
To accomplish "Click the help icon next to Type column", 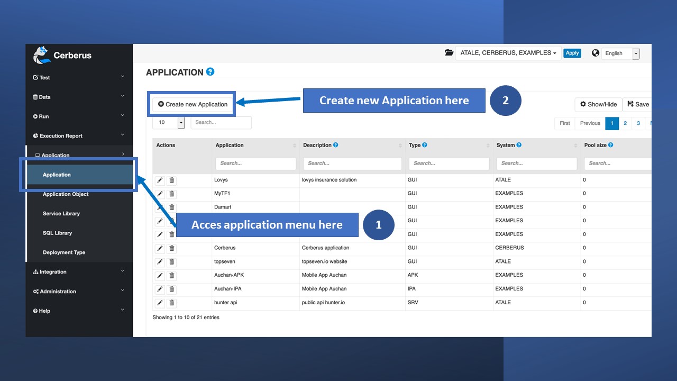I will point(425,145).
